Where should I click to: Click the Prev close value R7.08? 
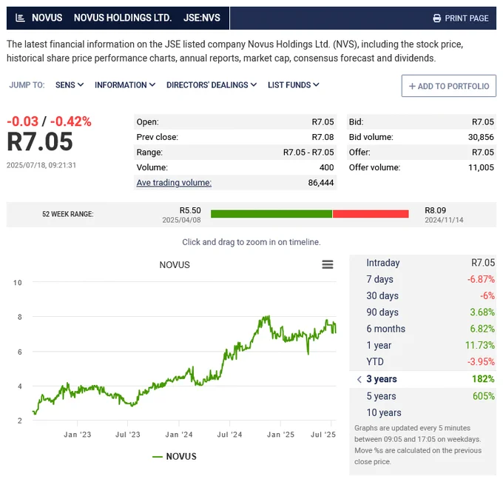point(323,137)
